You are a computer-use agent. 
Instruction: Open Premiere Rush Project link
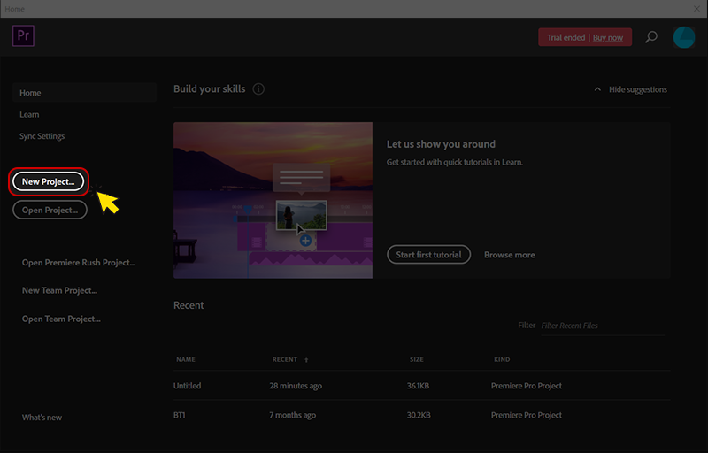tap(79, 263)
